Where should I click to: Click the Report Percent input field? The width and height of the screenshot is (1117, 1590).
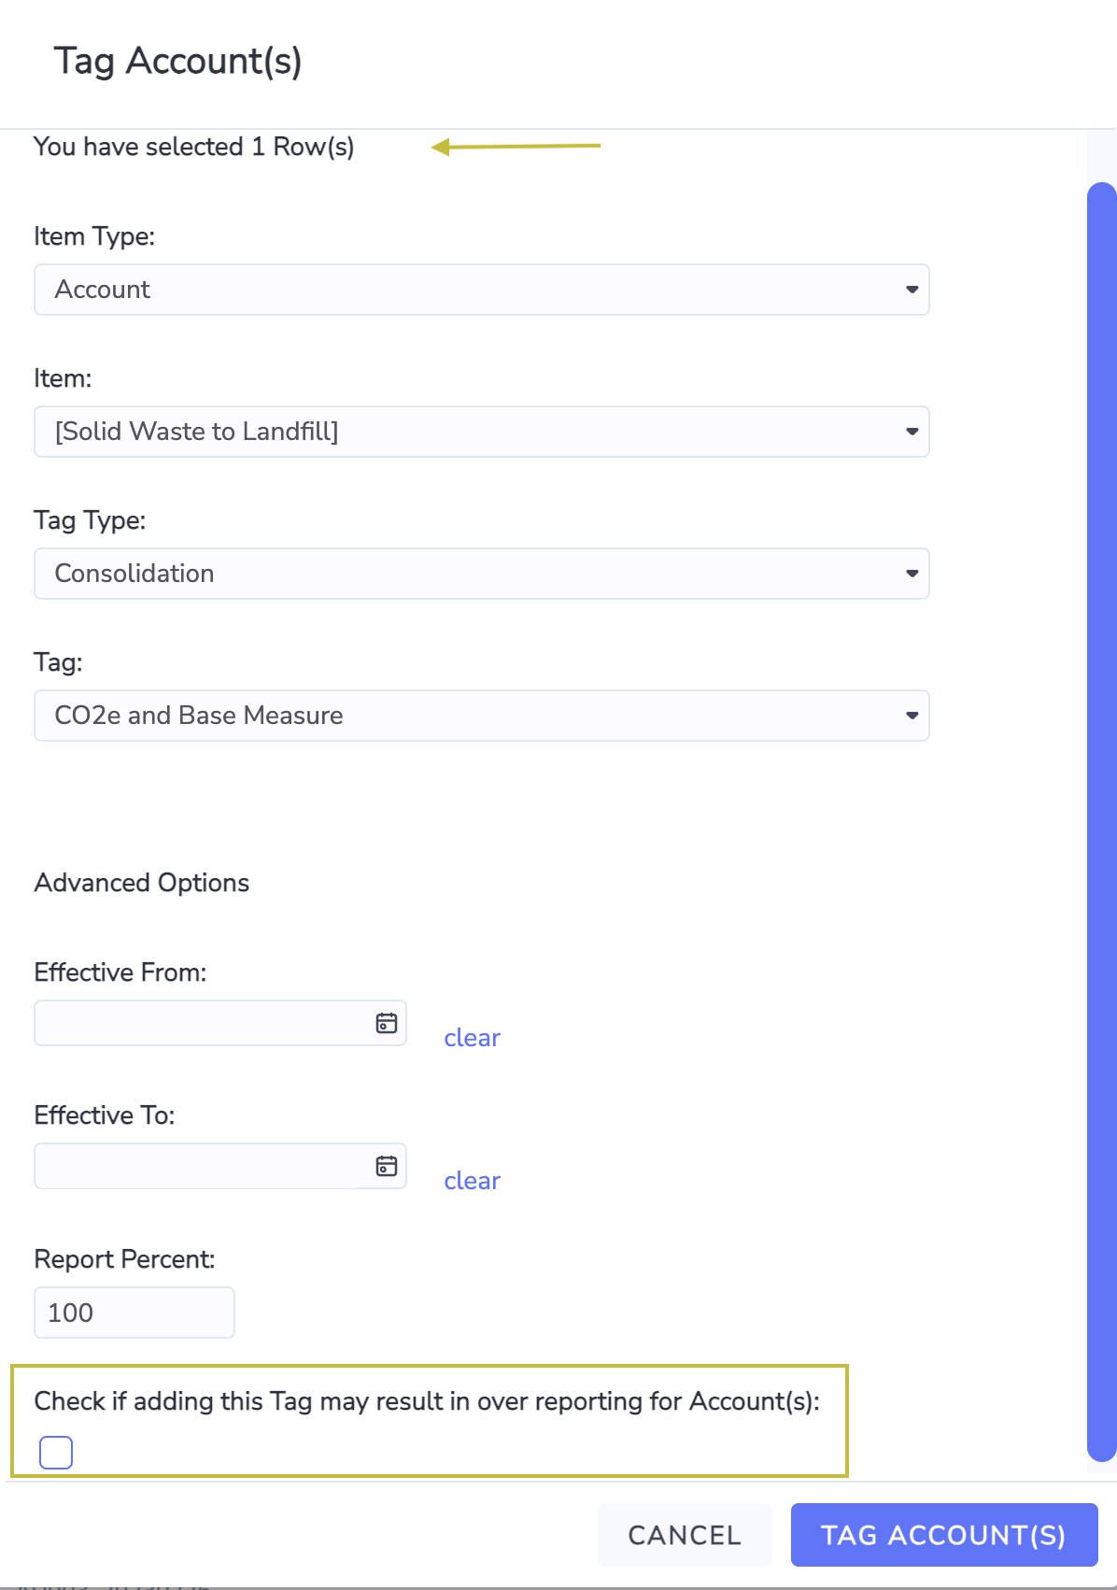[134, 1313]
